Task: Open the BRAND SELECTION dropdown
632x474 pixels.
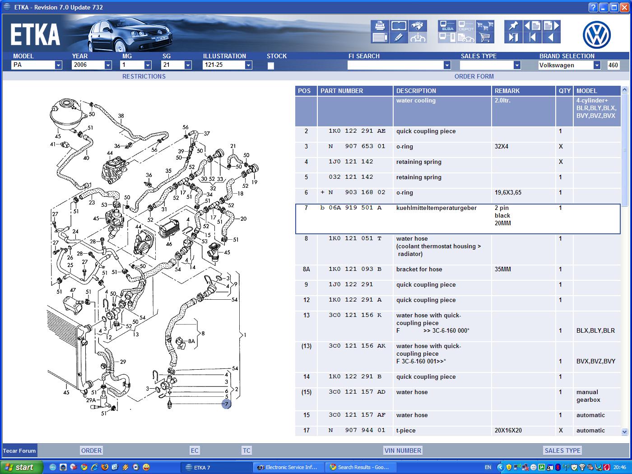Action: (x=596, y=65)
